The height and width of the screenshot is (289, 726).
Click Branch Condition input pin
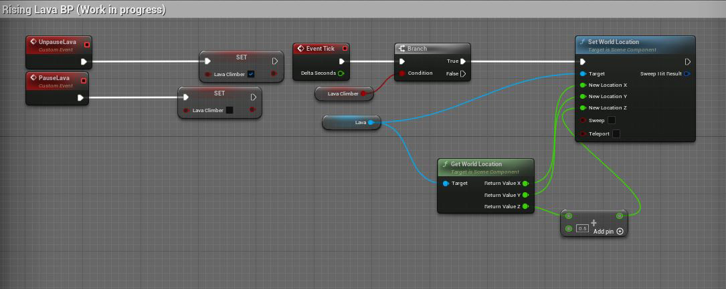point(402,73)
